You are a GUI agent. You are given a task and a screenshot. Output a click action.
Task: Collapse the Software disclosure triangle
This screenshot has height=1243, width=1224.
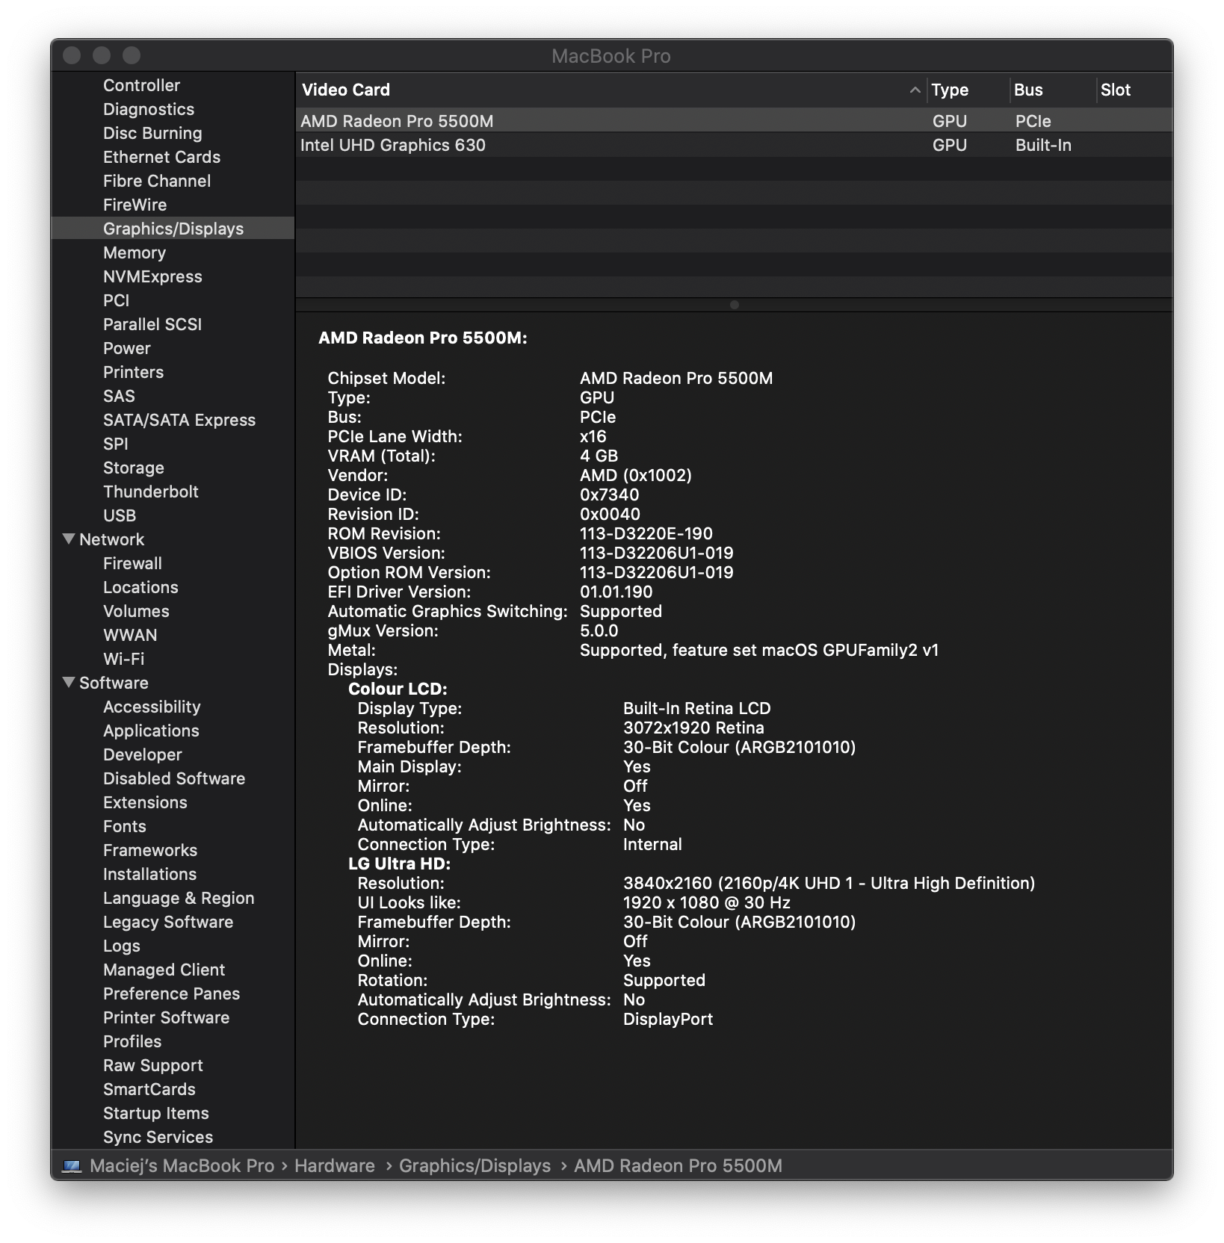pos(69,682)
